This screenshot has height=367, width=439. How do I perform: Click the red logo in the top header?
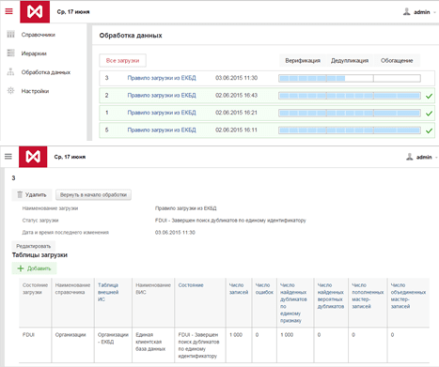35,12
